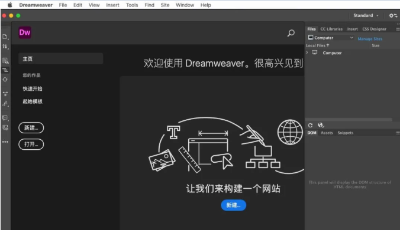Open the three-dots Customize Toolbar menu
This screenshot has width=400, height=230.
pyautogui.click(x=5, y=142)
